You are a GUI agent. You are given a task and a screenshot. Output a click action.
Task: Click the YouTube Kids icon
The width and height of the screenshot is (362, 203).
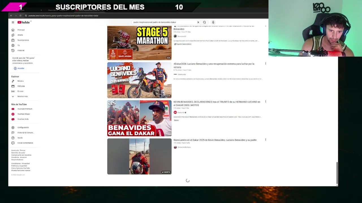[13, 119]
